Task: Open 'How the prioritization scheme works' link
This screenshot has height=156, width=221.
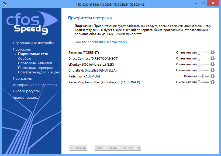Action: [101, 42]
